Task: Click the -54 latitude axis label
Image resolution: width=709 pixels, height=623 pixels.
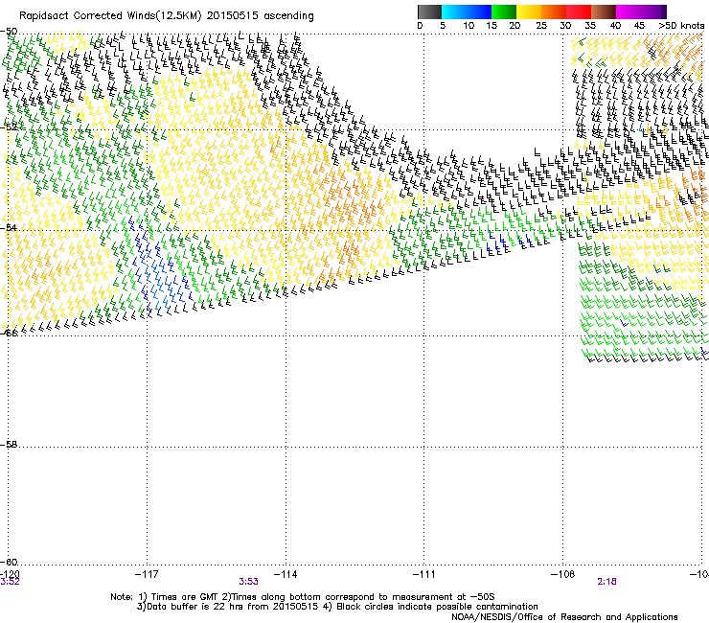Action: click(x=9, y=227)
